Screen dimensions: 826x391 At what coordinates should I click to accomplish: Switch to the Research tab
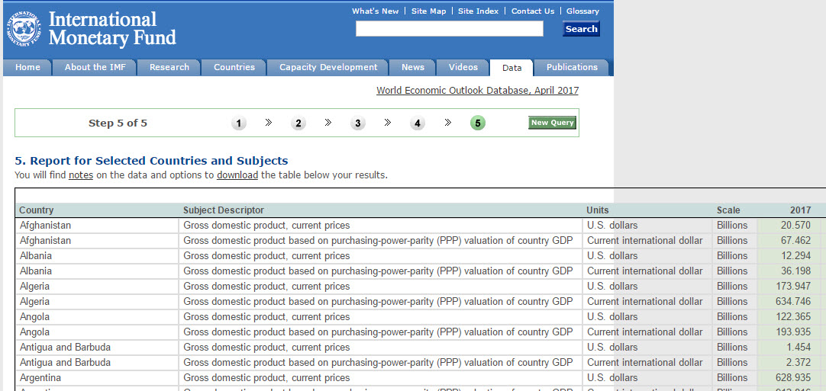coord(169,67)
